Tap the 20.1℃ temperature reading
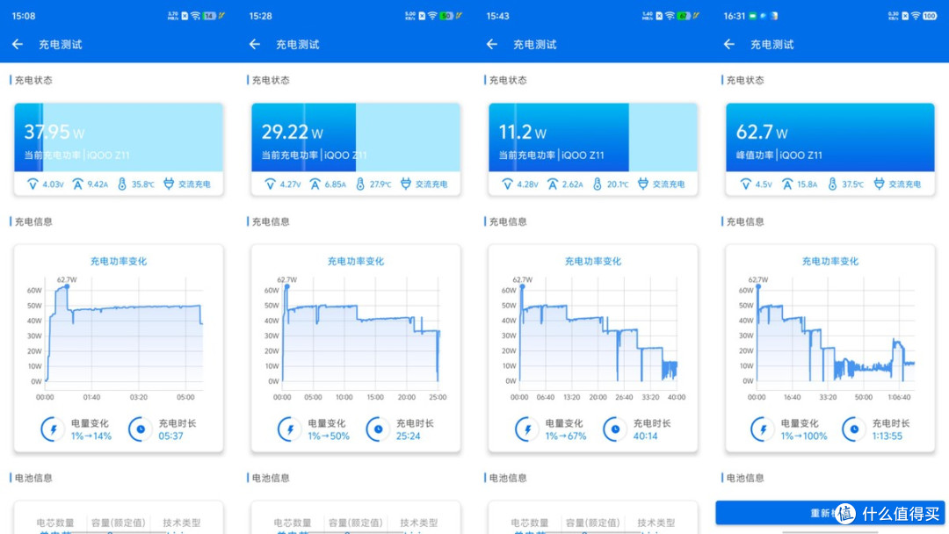The height and width of the screenshot is (534, 949). pyautogui.click(x=618, y=184)
